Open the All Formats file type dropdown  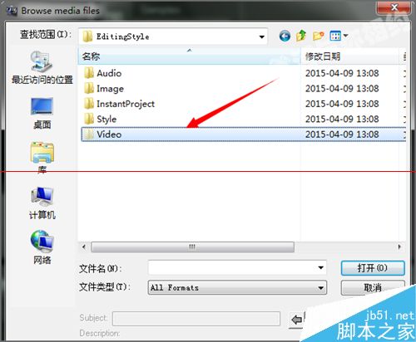click(237, 287)
